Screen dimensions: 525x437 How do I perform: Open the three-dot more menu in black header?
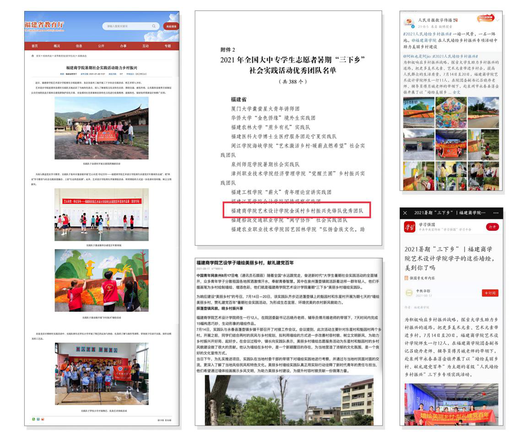(496, 213)
